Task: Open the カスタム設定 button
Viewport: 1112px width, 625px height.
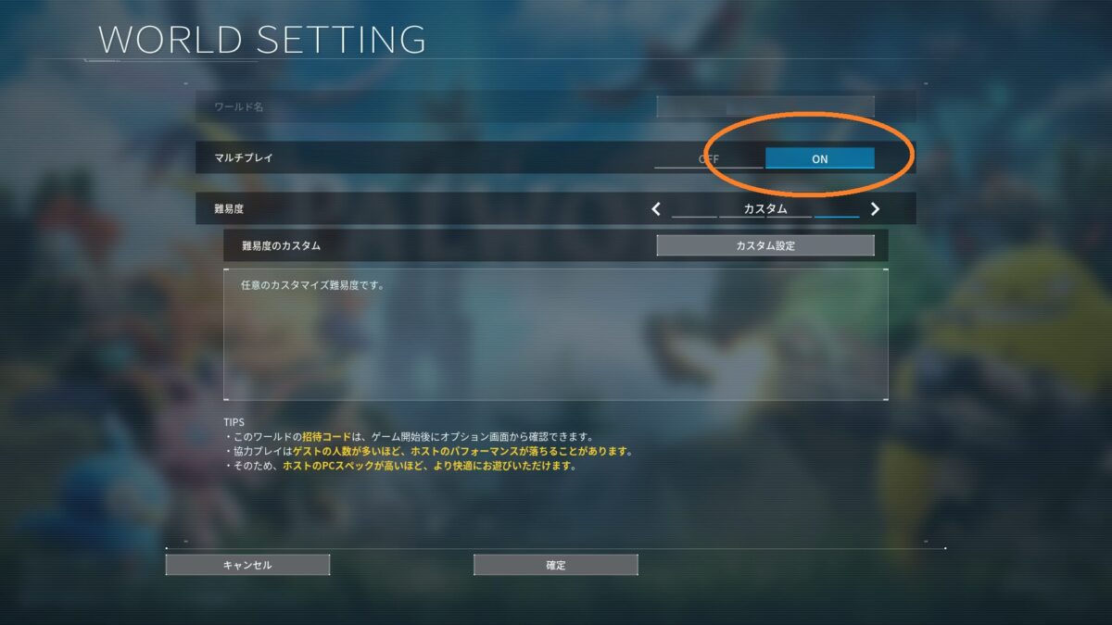Action: (765, 245)
